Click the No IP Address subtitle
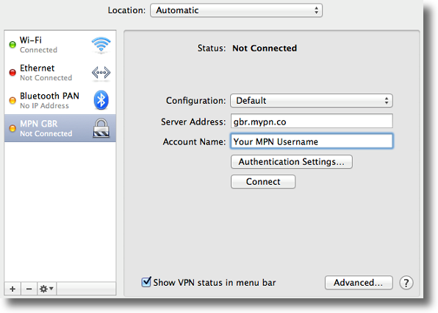 point(44,106)
